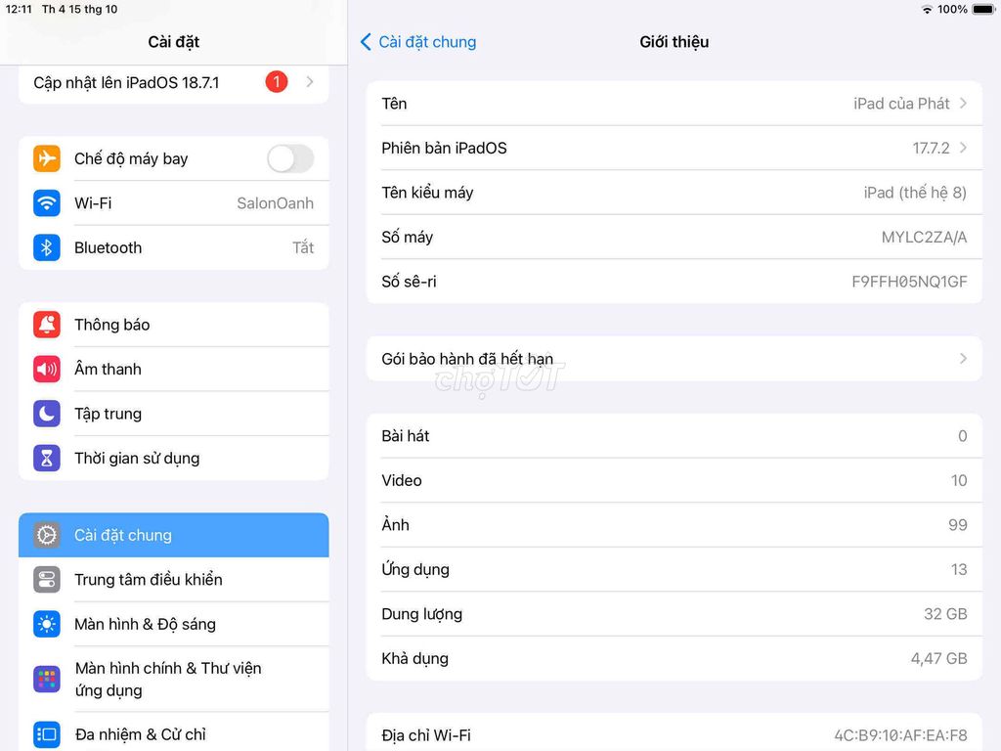Tap the date Th 4 15 thg 10

(80, 9)
